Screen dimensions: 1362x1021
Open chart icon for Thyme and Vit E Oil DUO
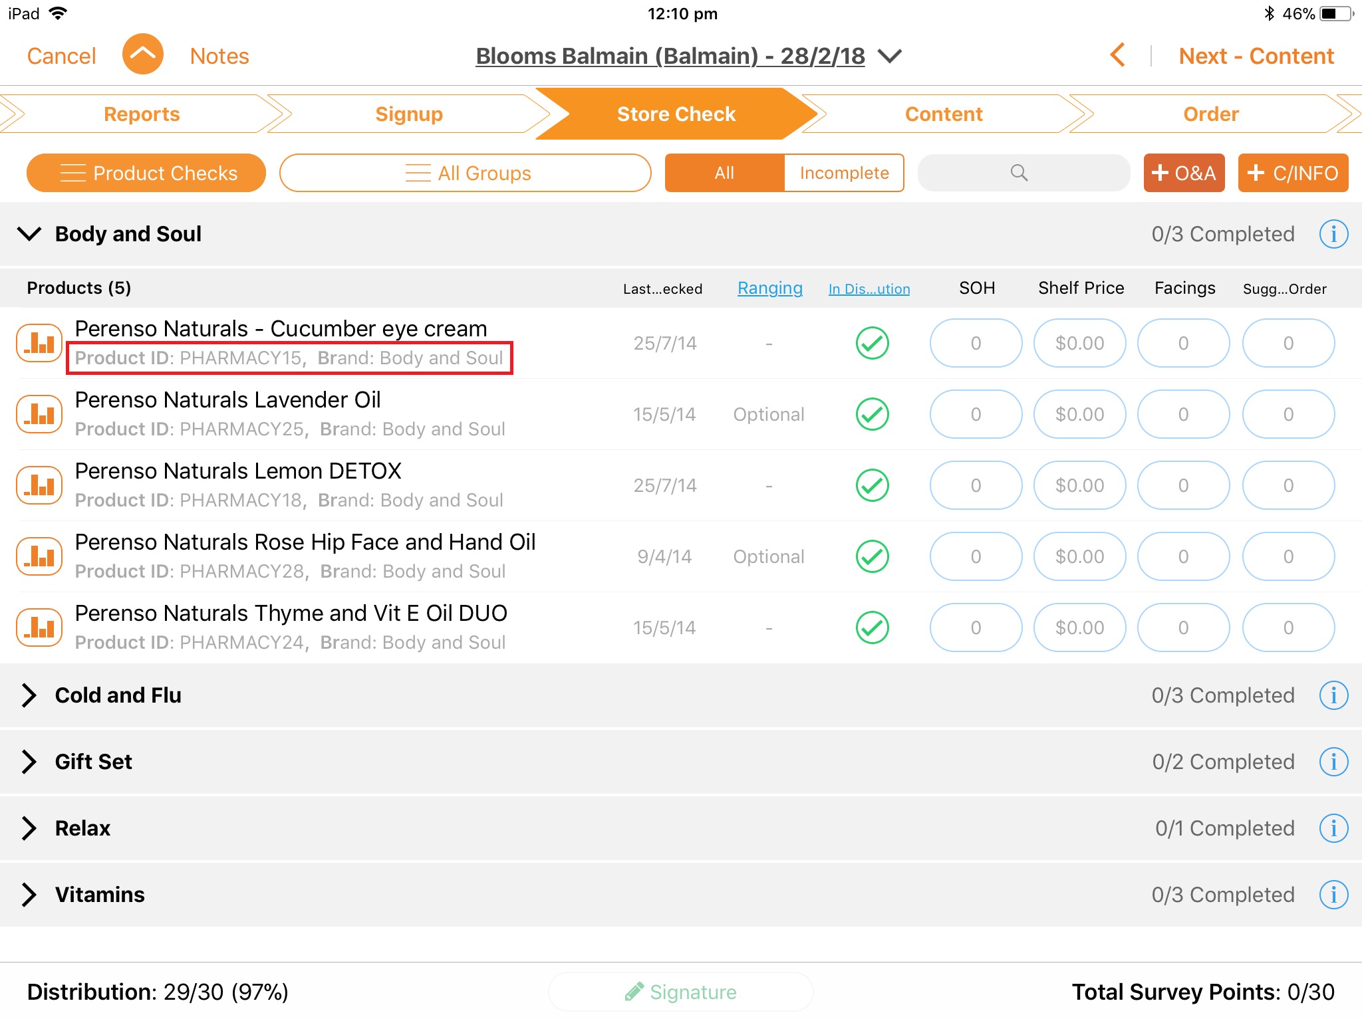click(39, 627)
